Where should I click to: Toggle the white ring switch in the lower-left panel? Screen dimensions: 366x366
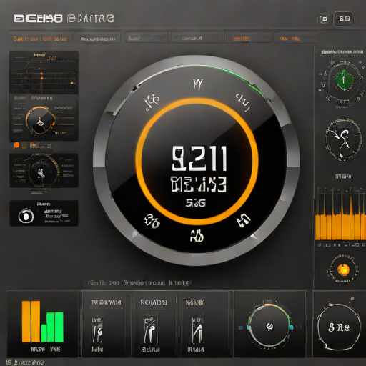(x=26, y=216)
